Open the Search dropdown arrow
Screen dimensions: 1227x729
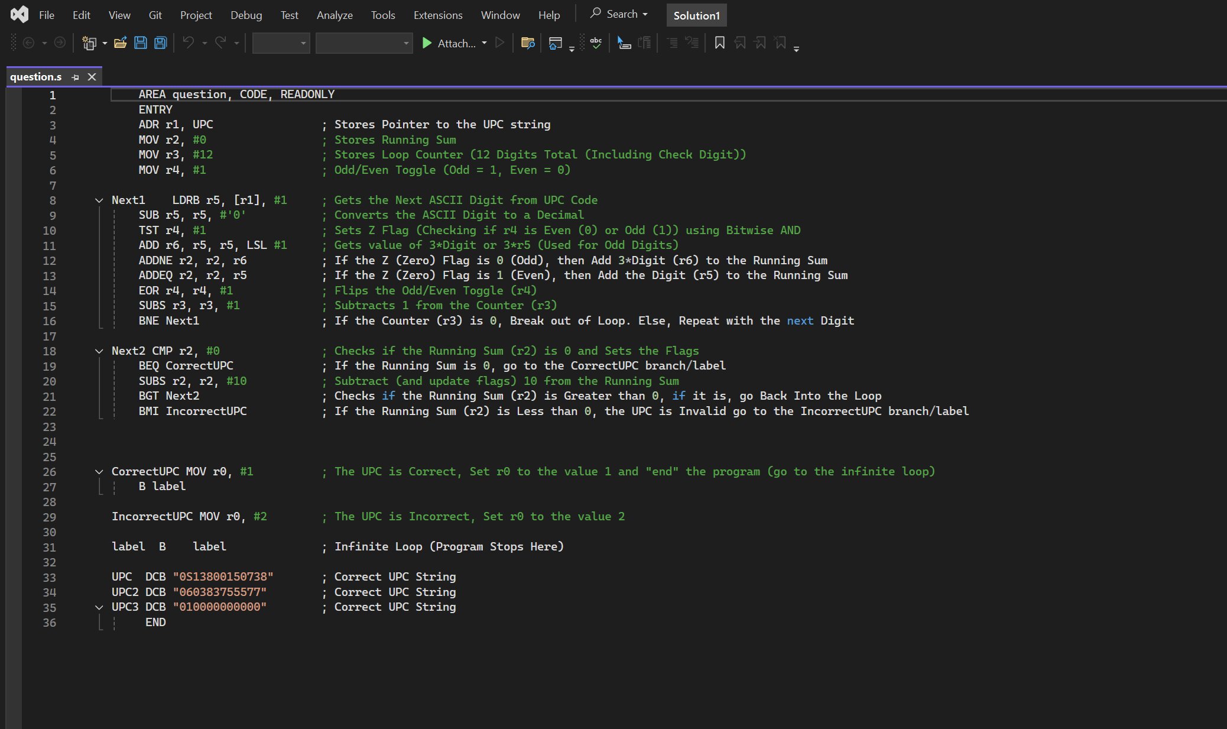tap(645, 14)
